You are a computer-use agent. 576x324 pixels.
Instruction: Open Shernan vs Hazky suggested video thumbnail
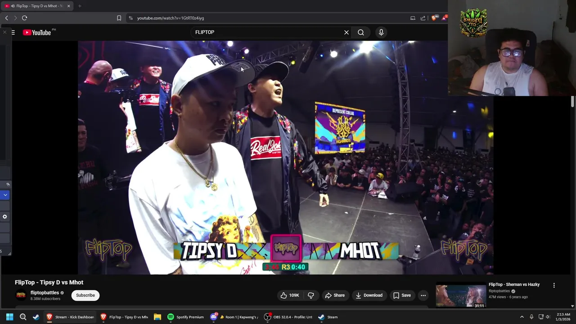[461, 295]
